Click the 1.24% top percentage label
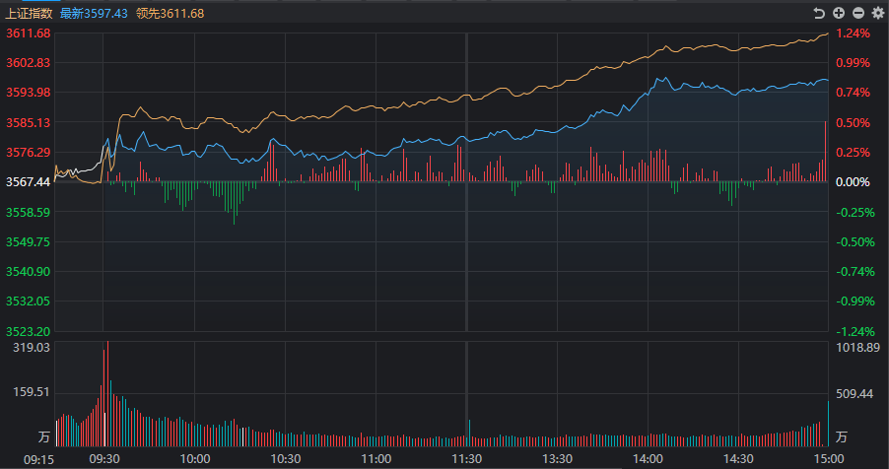This screenshot has height=469, width=889. pyautogui.click(x=853, y=33)
